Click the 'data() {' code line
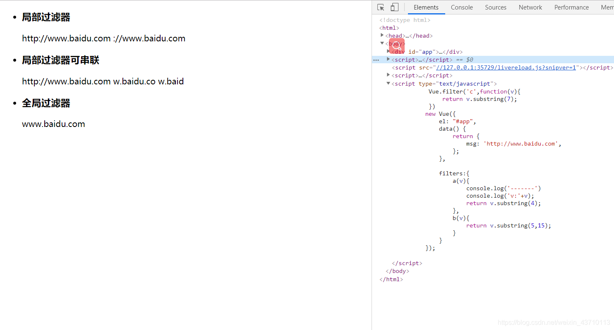The height and width of the screenshot is (330, 614). click(x=452, y=129)
